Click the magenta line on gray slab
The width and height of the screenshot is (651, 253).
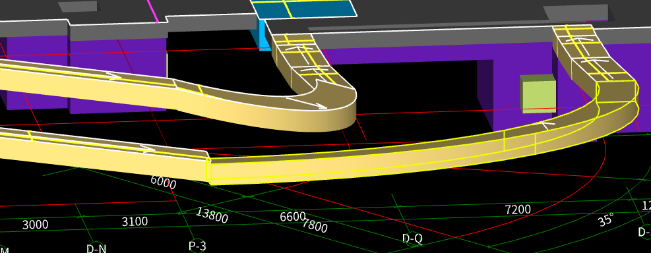click(153, 11)
